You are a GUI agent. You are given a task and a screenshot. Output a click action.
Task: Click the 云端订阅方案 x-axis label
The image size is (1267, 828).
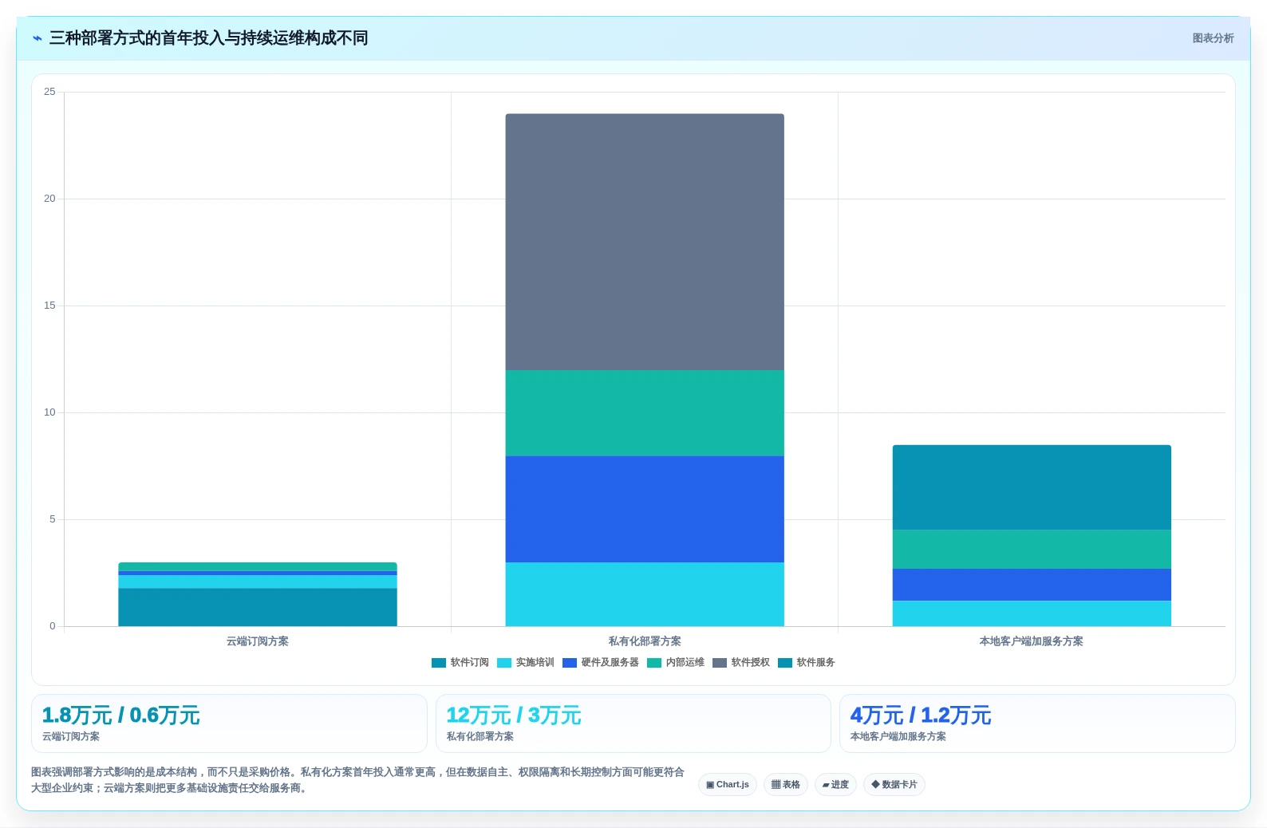coord(258,641)
